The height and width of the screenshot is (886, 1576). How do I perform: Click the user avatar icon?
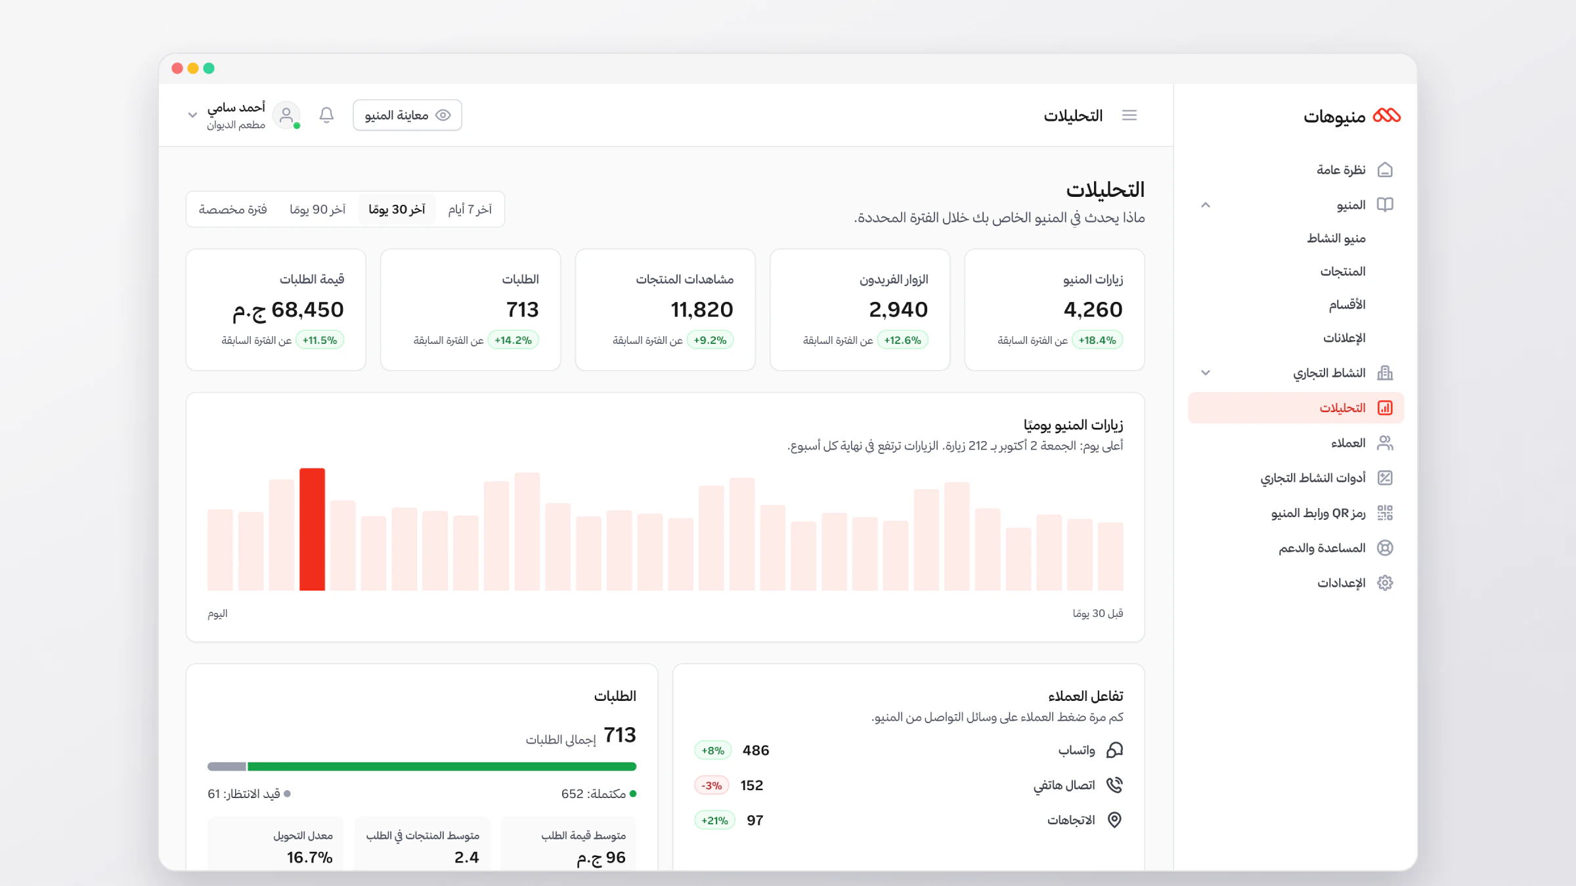tap(286, 116)
